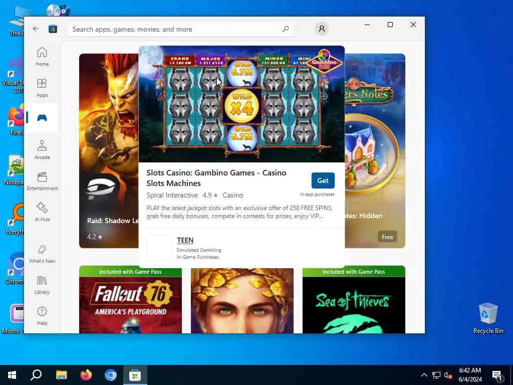Click Get for Slots Casino Gambino
Viewport: 513px width, 385px height.
click(x=323, y=180)
